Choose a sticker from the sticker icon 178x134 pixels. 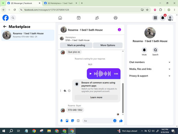[x=73, y=121]
